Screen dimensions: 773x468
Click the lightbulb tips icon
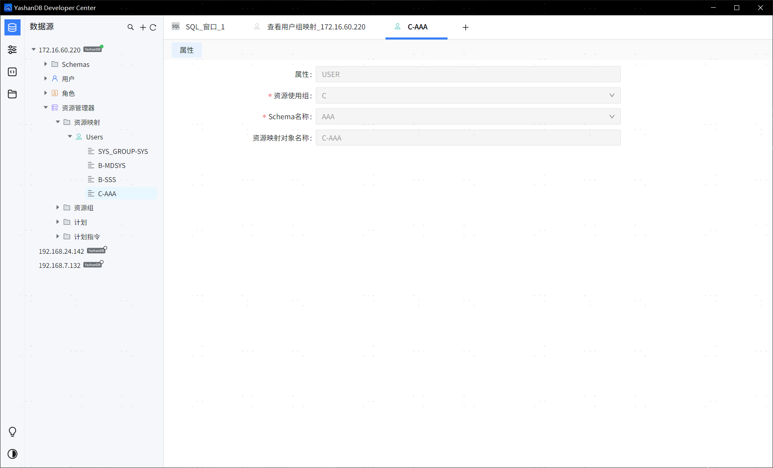point(12,432)
